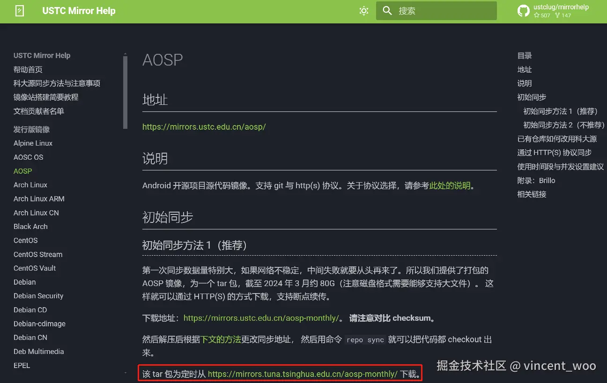Toggle the light/dark theme icon
Viewport: 607px width, 383px height.
[x=364, y=11]
